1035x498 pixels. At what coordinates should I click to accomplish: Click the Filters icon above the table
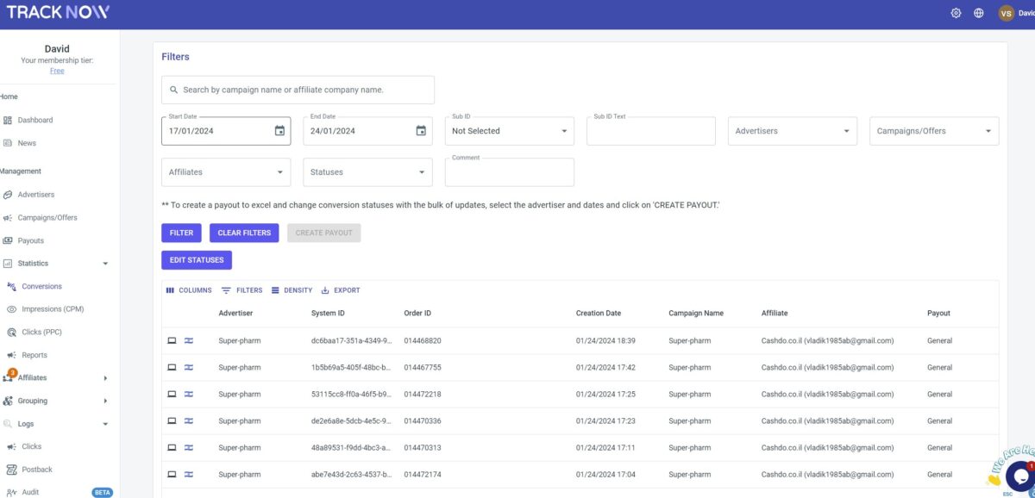pyautogui.click(x=242, y=290)
